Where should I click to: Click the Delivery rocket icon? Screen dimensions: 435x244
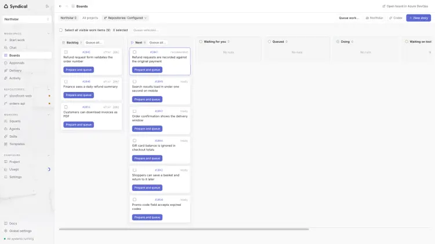tap(6, 71)
